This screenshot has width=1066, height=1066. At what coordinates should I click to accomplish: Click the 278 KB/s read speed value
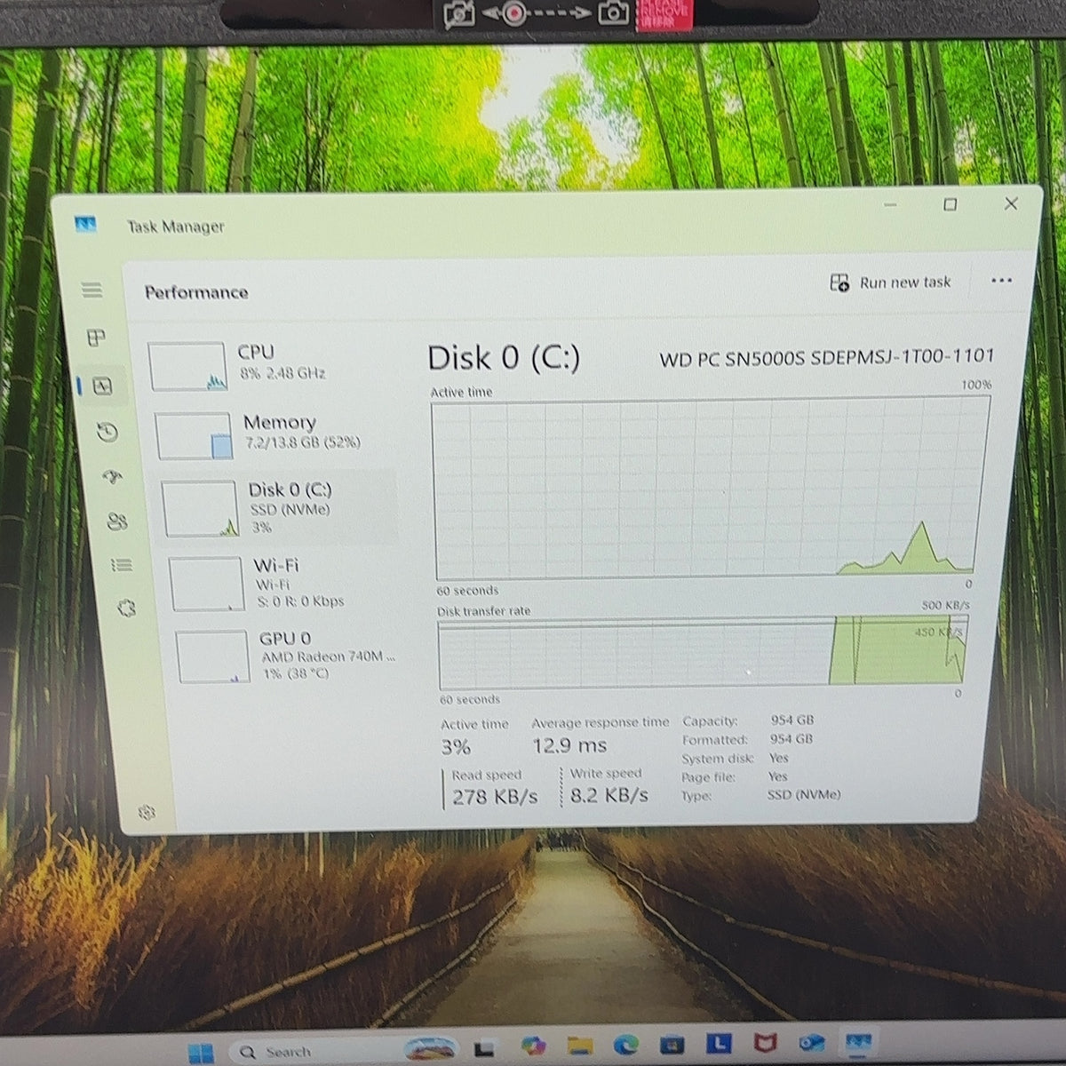495,797
